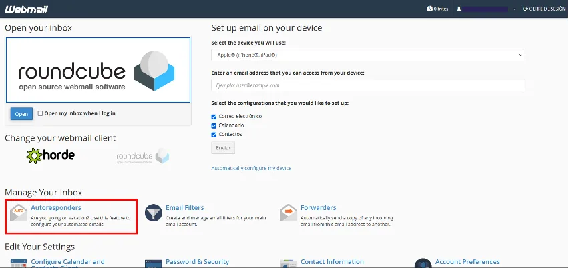Click the Set up email on your device heading

[266, 28]
